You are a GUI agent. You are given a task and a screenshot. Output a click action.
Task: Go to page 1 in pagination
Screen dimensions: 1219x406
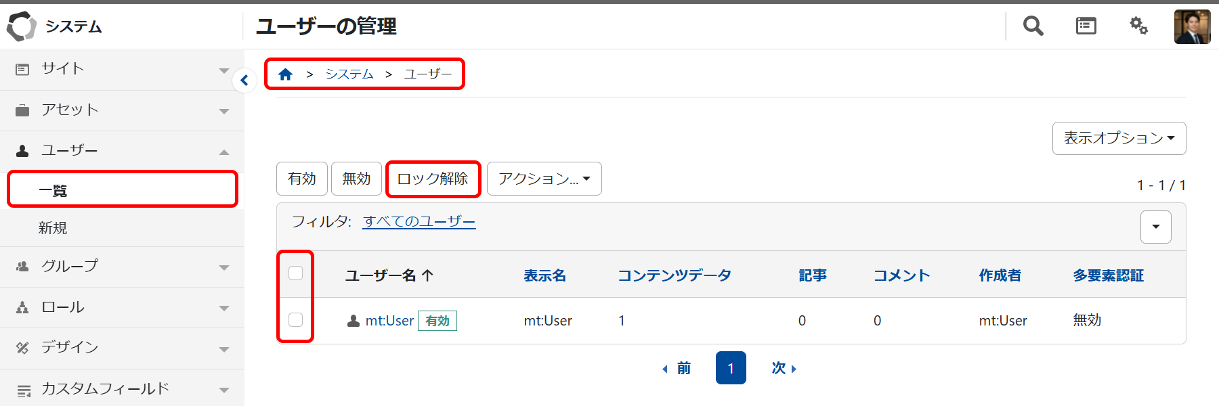click(731, 368)
